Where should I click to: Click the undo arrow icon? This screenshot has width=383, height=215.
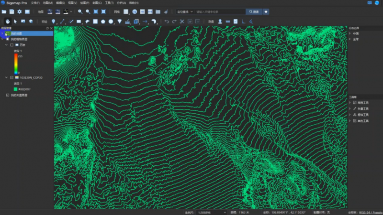166,21
